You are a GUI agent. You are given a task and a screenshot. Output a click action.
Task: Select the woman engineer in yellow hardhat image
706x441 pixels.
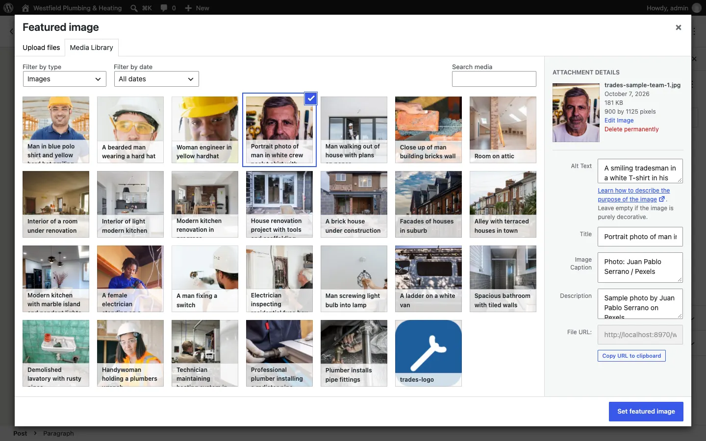205,130
